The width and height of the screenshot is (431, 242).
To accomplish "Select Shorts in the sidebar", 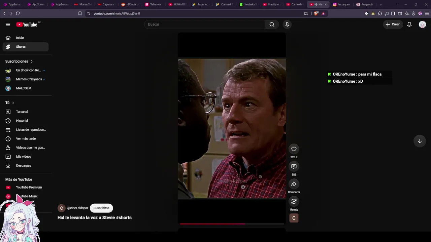I will [x=26, y=47].
